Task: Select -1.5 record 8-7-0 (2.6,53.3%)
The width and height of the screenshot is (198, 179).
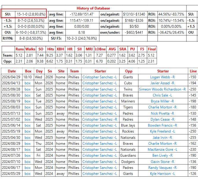Action: pos(31,21)
